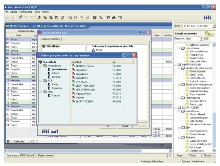
Task: Select the Dyrektor operator entry
Action: (56, 77)
